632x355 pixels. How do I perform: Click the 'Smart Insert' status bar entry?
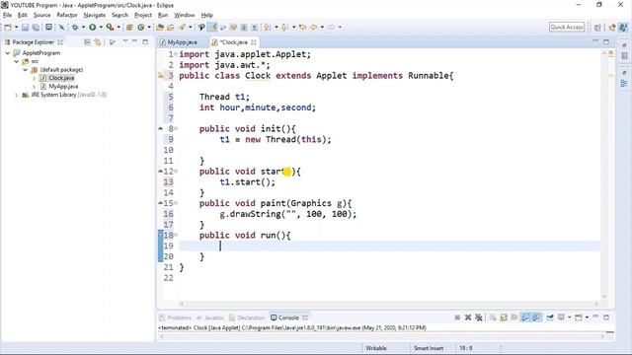point(429,348)
